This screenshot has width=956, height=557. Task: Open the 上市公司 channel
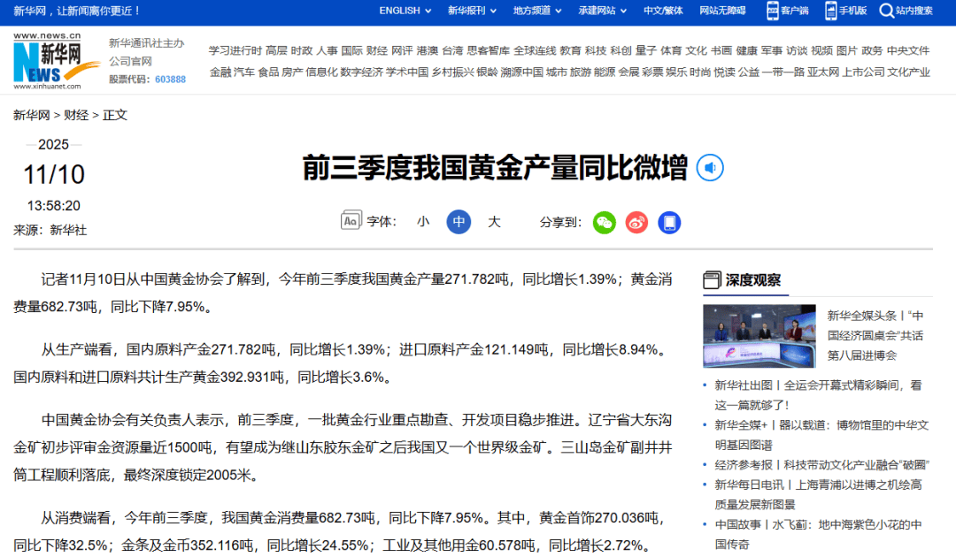coord(863,72)
